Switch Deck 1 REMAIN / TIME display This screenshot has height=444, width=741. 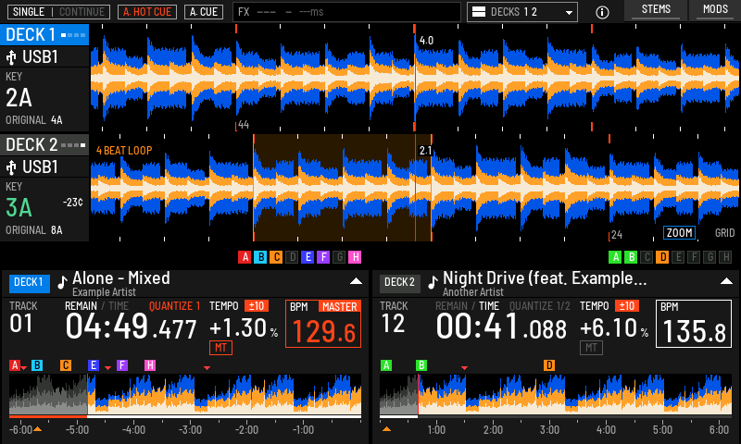click(x=96, y=306)
